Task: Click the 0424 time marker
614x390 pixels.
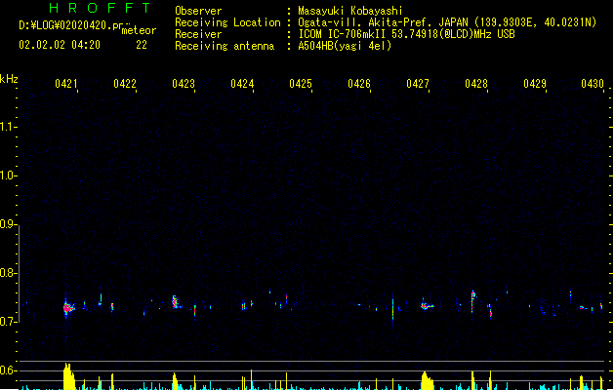Action: tap(242, 84)
